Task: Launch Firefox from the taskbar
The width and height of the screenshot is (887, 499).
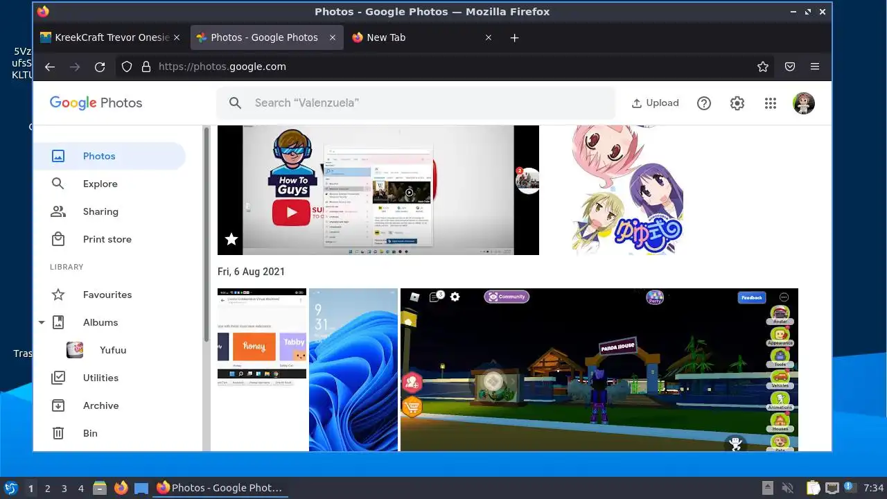Action: coord(121,488)
